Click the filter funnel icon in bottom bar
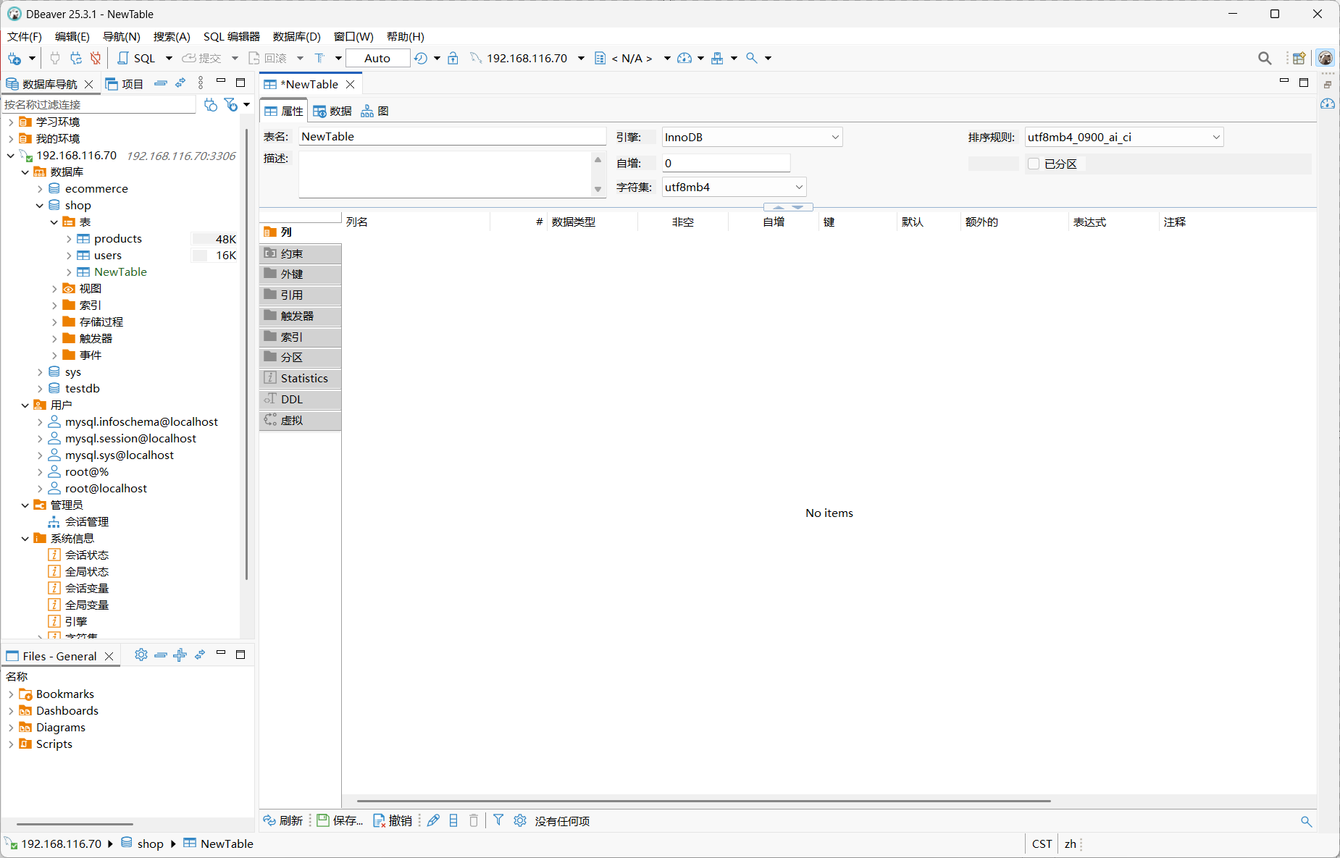Screen dimensions: 1340x858 pyautogui.click(x=498, y=820)
